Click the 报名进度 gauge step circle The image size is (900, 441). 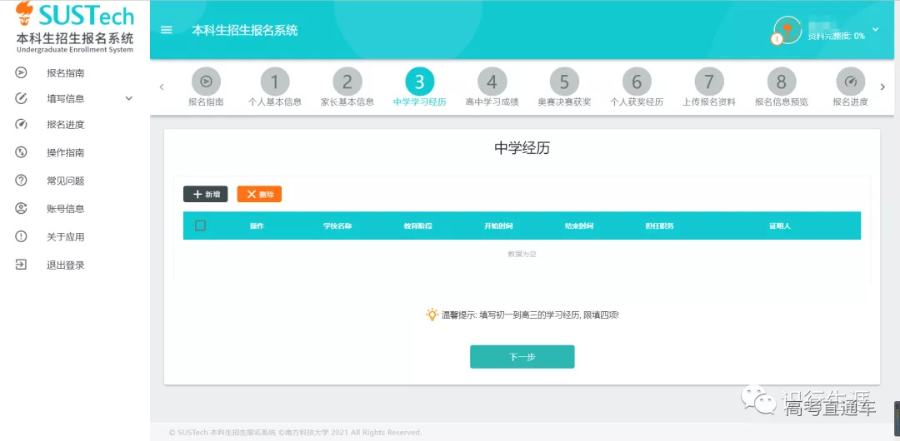(x=851, y=82)
